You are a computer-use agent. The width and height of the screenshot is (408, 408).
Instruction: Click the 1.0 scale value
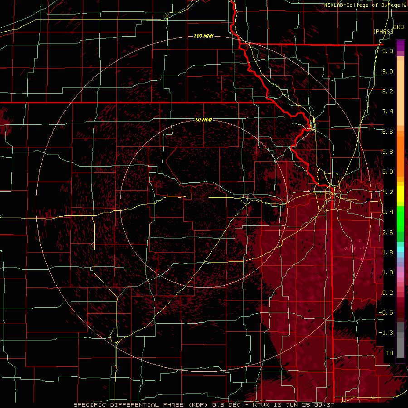(388, 272)
